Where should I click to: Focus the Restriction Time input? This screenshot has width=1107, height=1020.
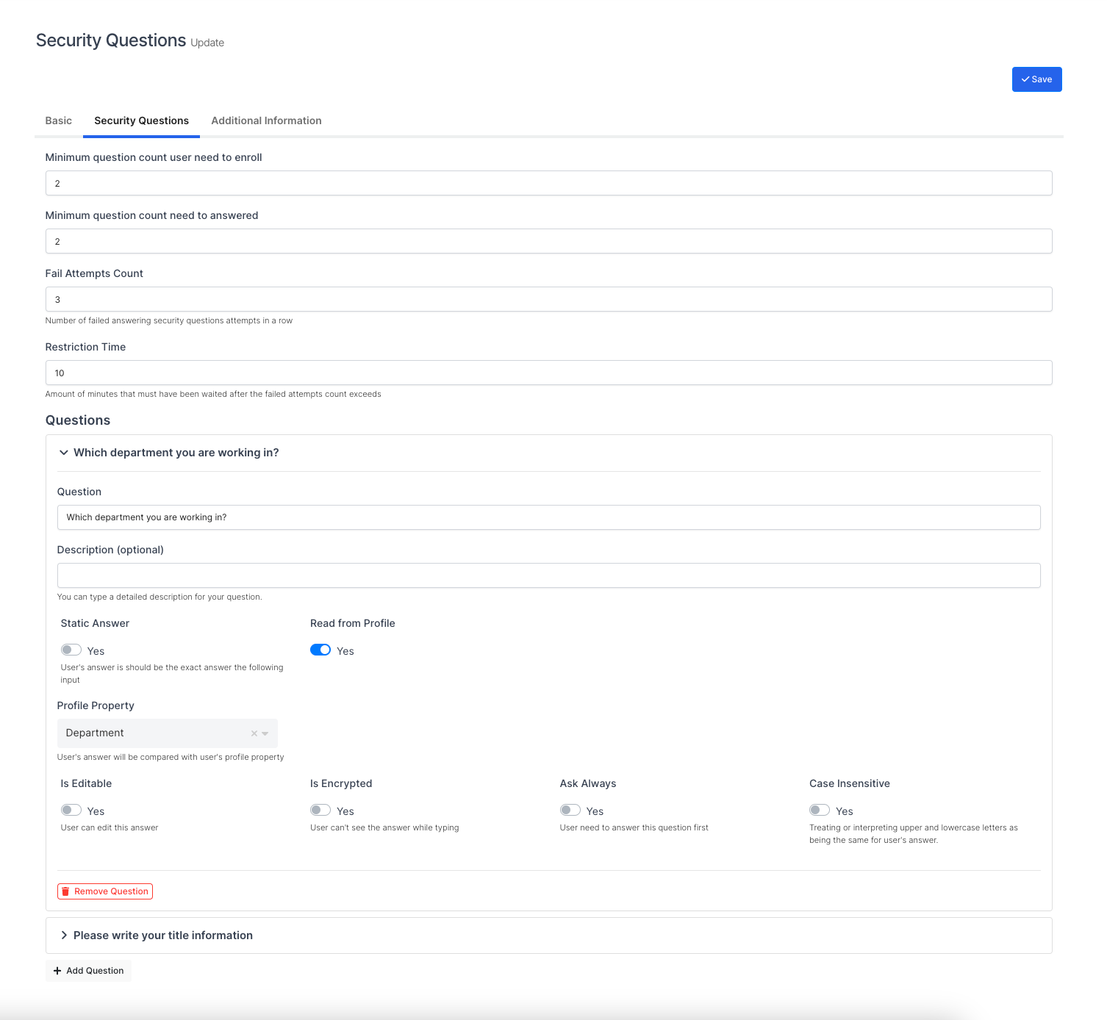548,373
